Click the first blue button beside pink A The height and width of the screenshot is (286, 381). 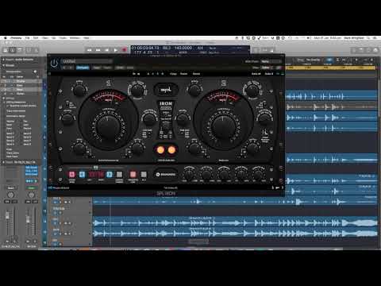pos(82,174)
